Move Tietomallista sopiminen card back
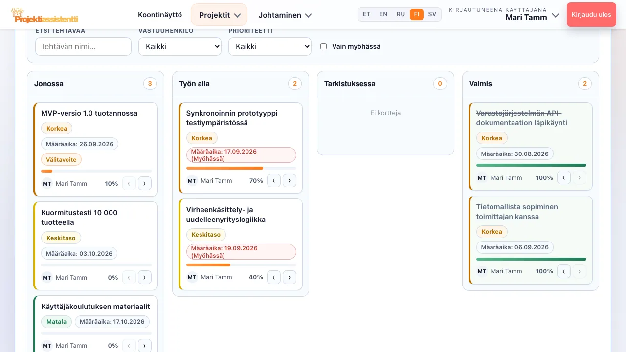The width and height of the screenshot is (626, 352). [564, 271]
